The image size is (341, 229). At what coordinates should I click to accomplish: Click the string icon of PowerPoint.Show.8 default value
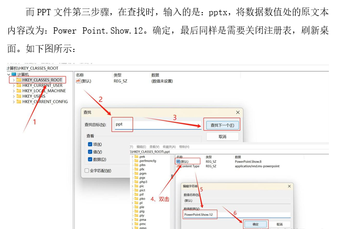coord(178,161)
